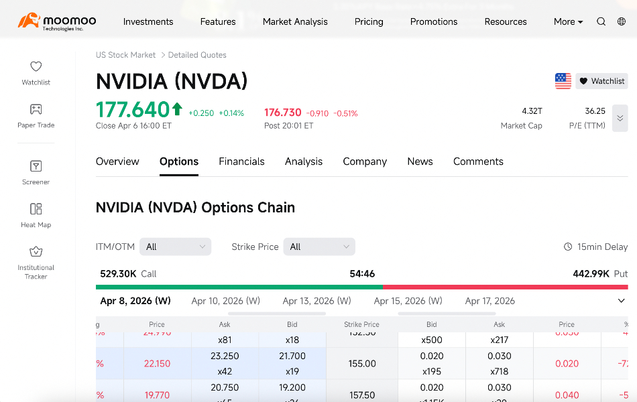Open the Strike Price filter dropdown
This screenshot has height=402, width=637.
click(x=319, y=247)
